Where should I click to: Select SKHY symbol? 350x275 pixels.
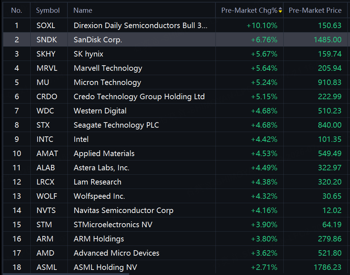(x=46, y=54)
